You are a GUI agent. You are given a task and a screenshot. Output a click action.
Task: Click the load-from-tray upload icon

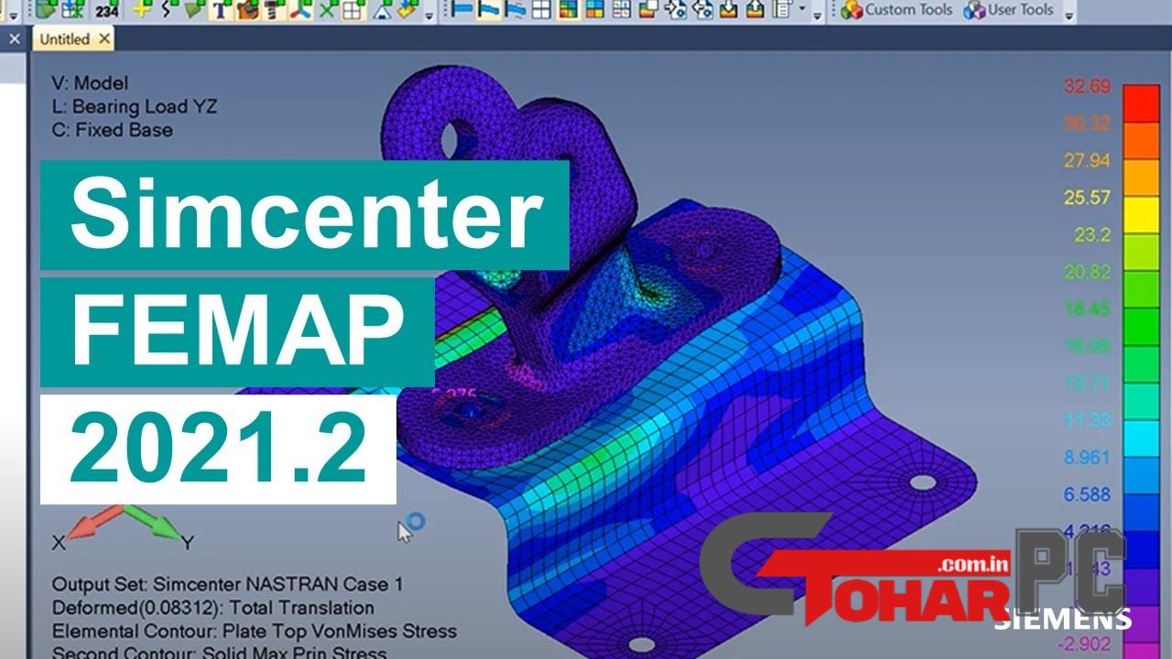click(x=755, y=10)
